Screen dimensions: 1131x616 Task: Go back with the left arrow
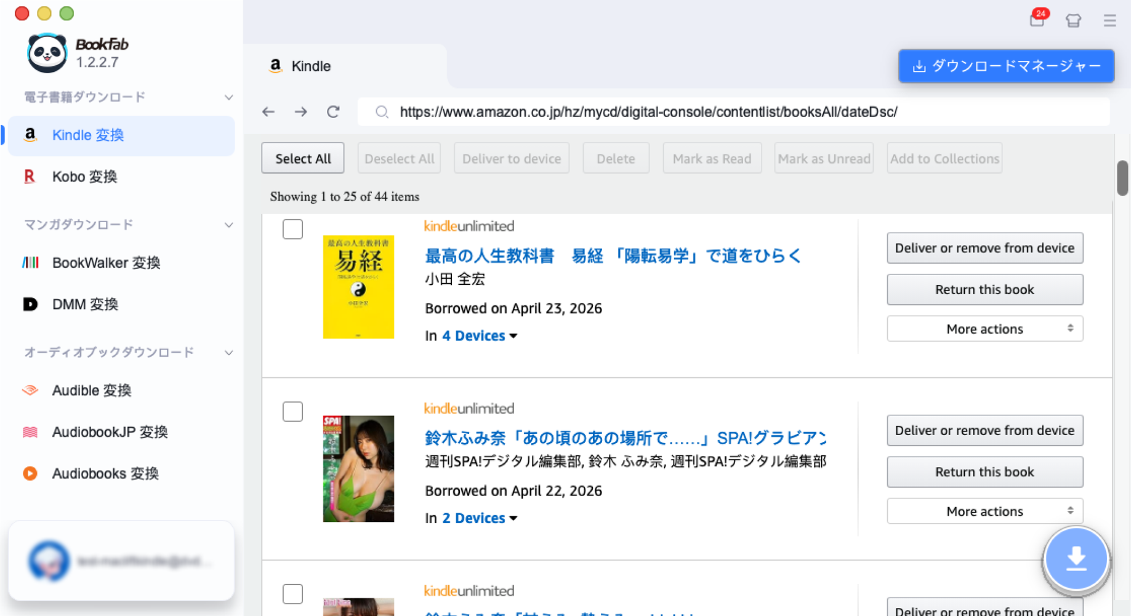268,111
